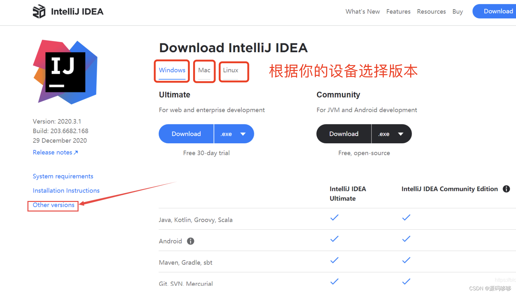
Task: Click info icon next to Android
Action: click(x=191, y=241)
